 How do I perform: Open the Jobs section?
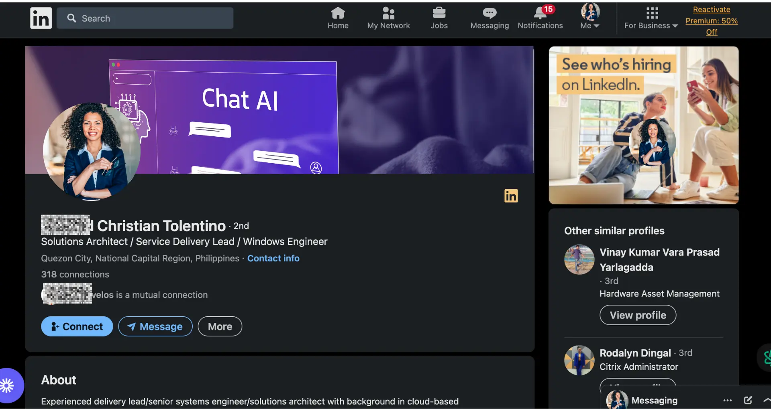click(439, 18)
